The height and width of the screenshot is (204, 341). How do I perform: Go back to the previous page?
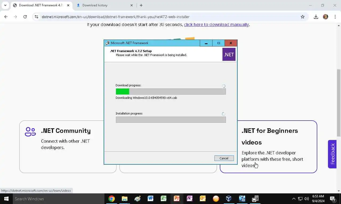tap(6, 17)
